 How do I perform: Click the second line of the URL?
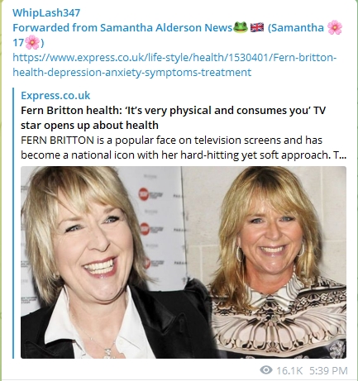pyautogui.click(x=132, y=72)
